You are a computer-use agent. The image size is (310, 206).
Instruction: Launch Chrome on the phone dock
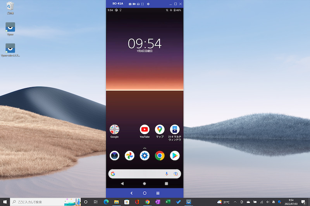[x=160, y=156]
